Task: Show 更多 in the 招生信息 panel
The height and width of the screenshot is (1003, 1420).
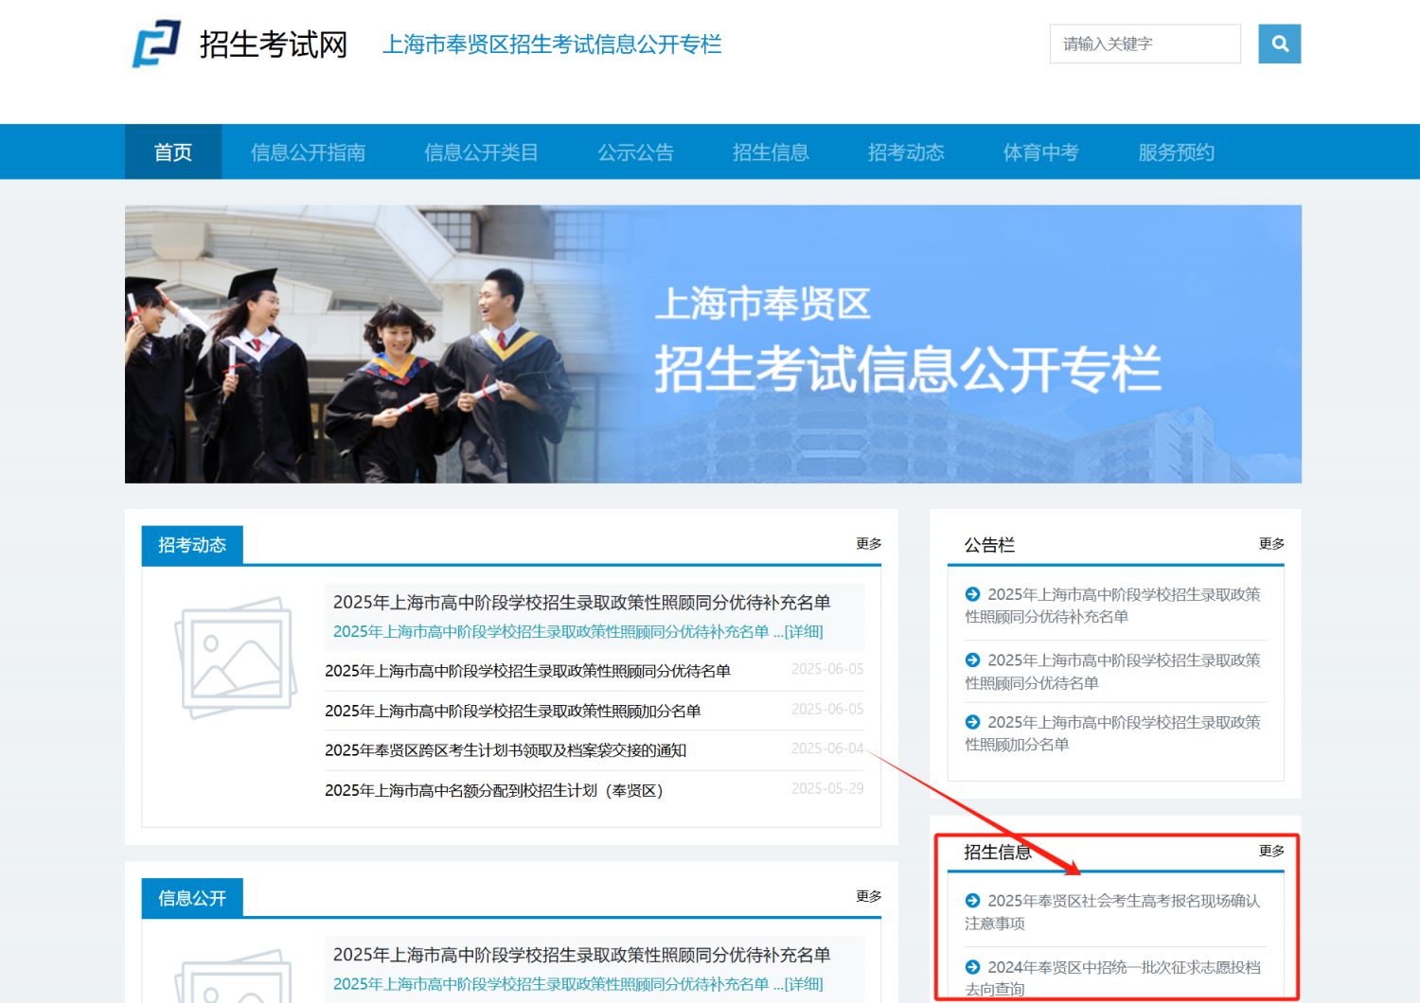Action: (x=1271, y=851)
